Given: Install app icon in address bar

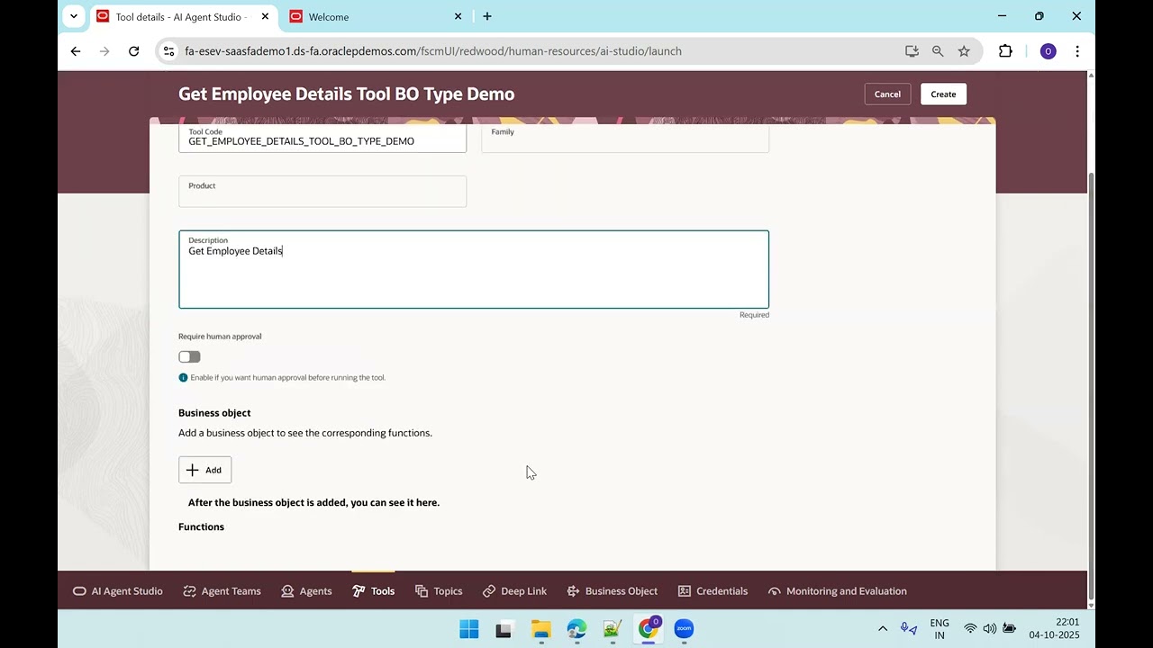Looking at the screenshot, I should pyautogui.click(x=912, y=51).
